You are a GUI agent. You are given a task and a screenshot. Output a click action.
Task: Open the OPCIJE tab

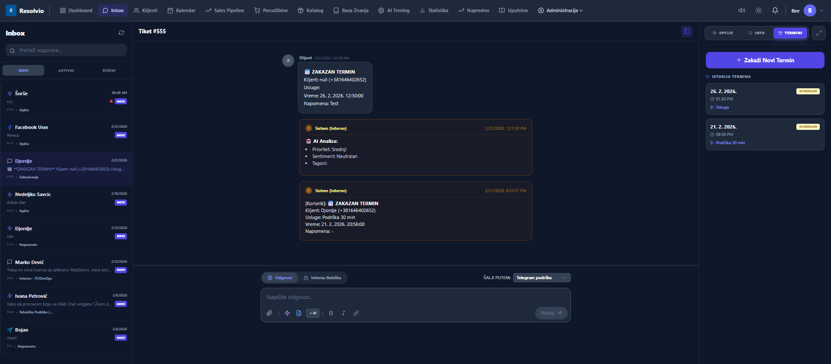723,33
